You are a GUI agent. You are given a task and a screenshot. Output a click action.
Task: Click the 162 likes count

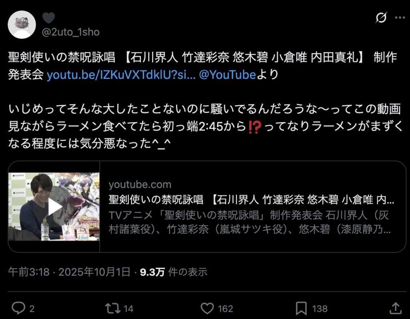225,309
